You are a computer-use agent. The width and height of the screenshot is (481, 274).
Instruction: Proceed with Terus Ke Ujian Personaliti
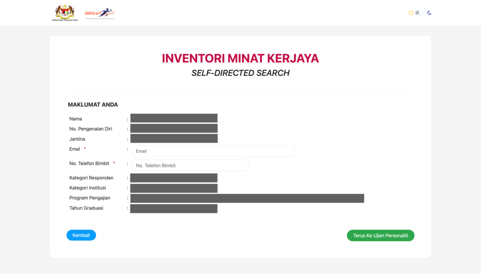click(x=380, y=235)
